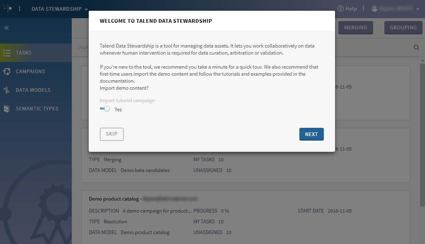Click the Semantic Types icon
The image size is (425, 244).
7,109
